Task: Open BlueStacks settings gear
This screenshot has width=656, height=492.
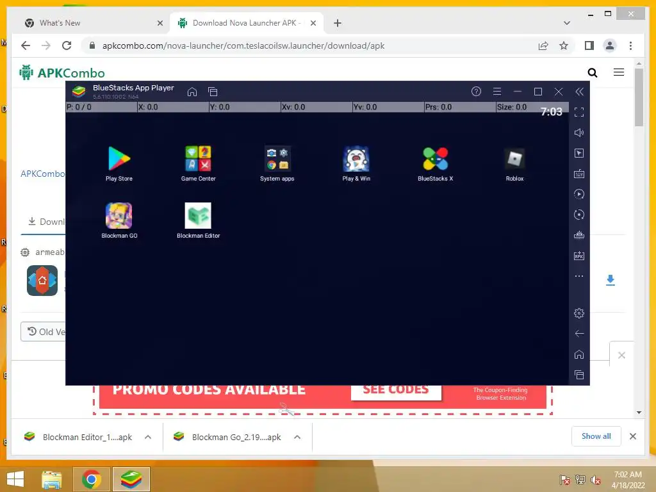Action: click(x=579, y=313)
